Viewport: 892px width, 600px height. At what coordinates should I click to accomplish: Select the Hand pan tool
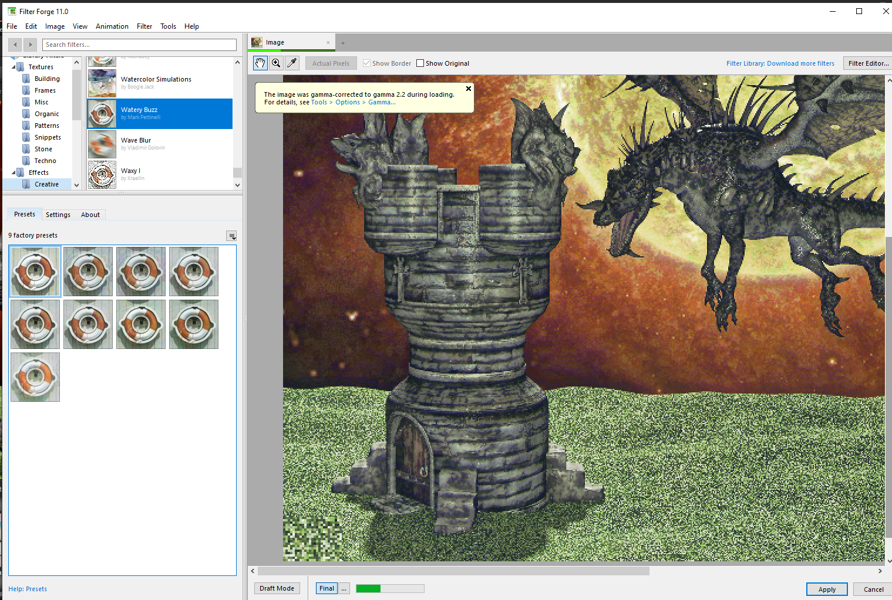click(260, 63)
